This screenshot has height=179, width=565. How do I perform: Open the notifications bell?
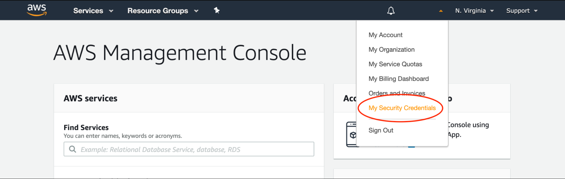coord(391,11)
